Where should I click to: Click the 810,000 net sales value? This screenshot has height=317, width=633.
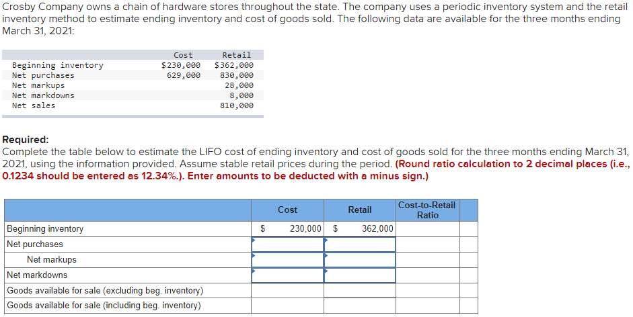237,105
